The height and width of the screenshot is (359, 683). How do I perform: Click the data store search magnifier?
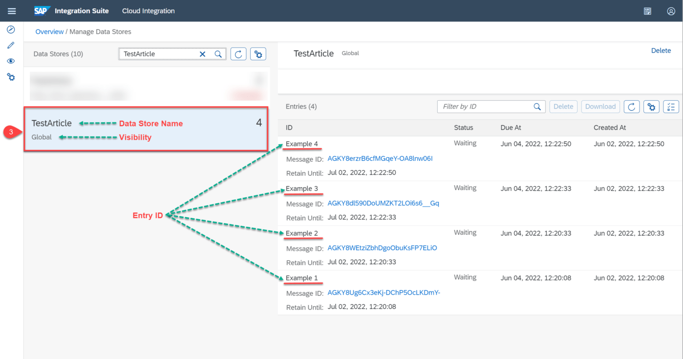(218, 54)
